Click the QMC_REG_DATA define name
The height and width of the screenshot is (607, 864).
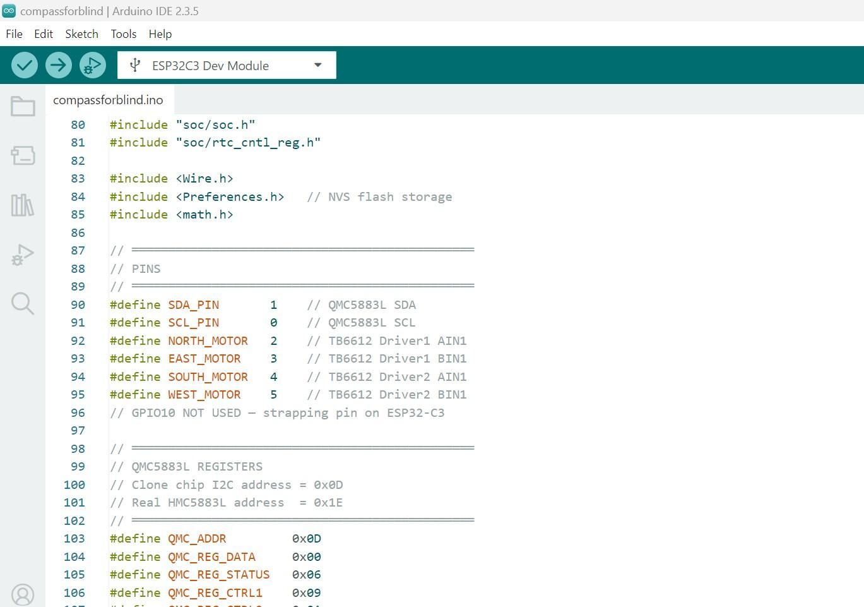[212, 556]
